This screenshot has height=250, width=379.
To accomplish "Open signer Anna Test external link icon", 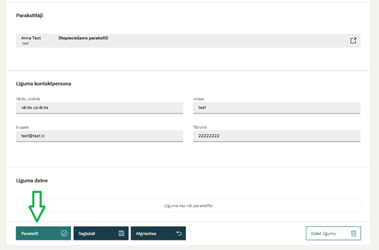I will 353,40.
